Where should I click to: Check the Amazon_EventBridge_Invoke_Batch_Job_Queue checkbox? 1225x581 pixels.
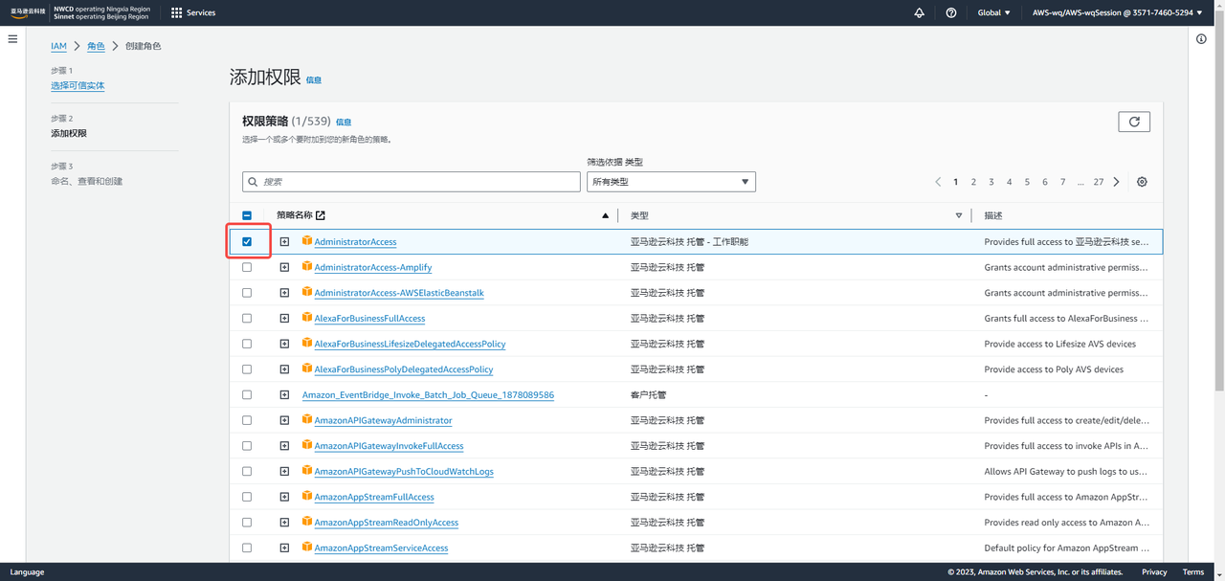coord(247,394)
